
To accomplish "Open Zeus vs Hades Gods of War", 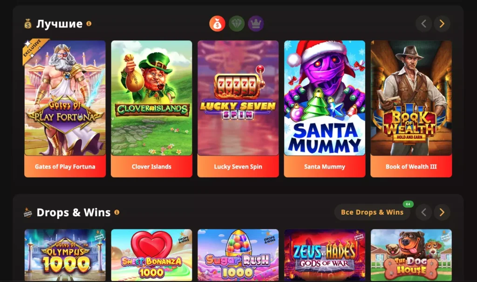I will pyautogui.click(x=325, y=255).
